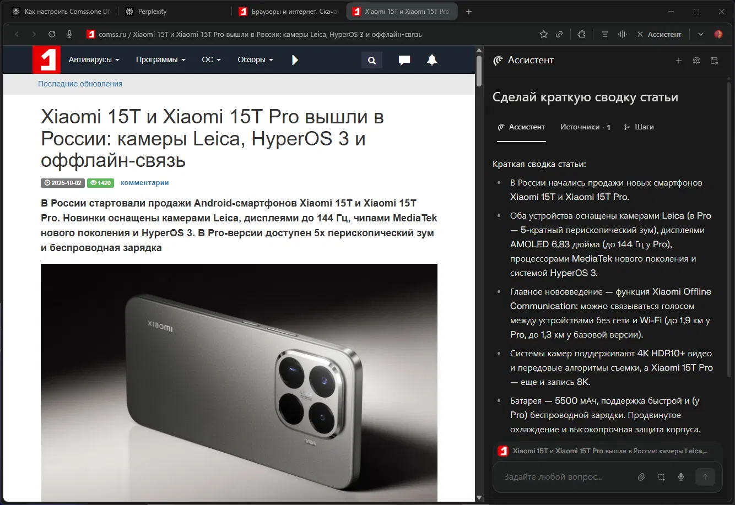Click the Ассистент panel title logo

pos(498,61)
